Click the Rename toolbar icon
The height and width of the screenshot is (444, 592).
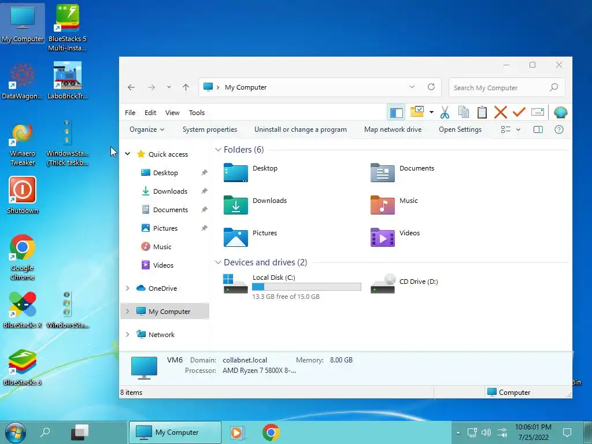click(x=537, y=112)
